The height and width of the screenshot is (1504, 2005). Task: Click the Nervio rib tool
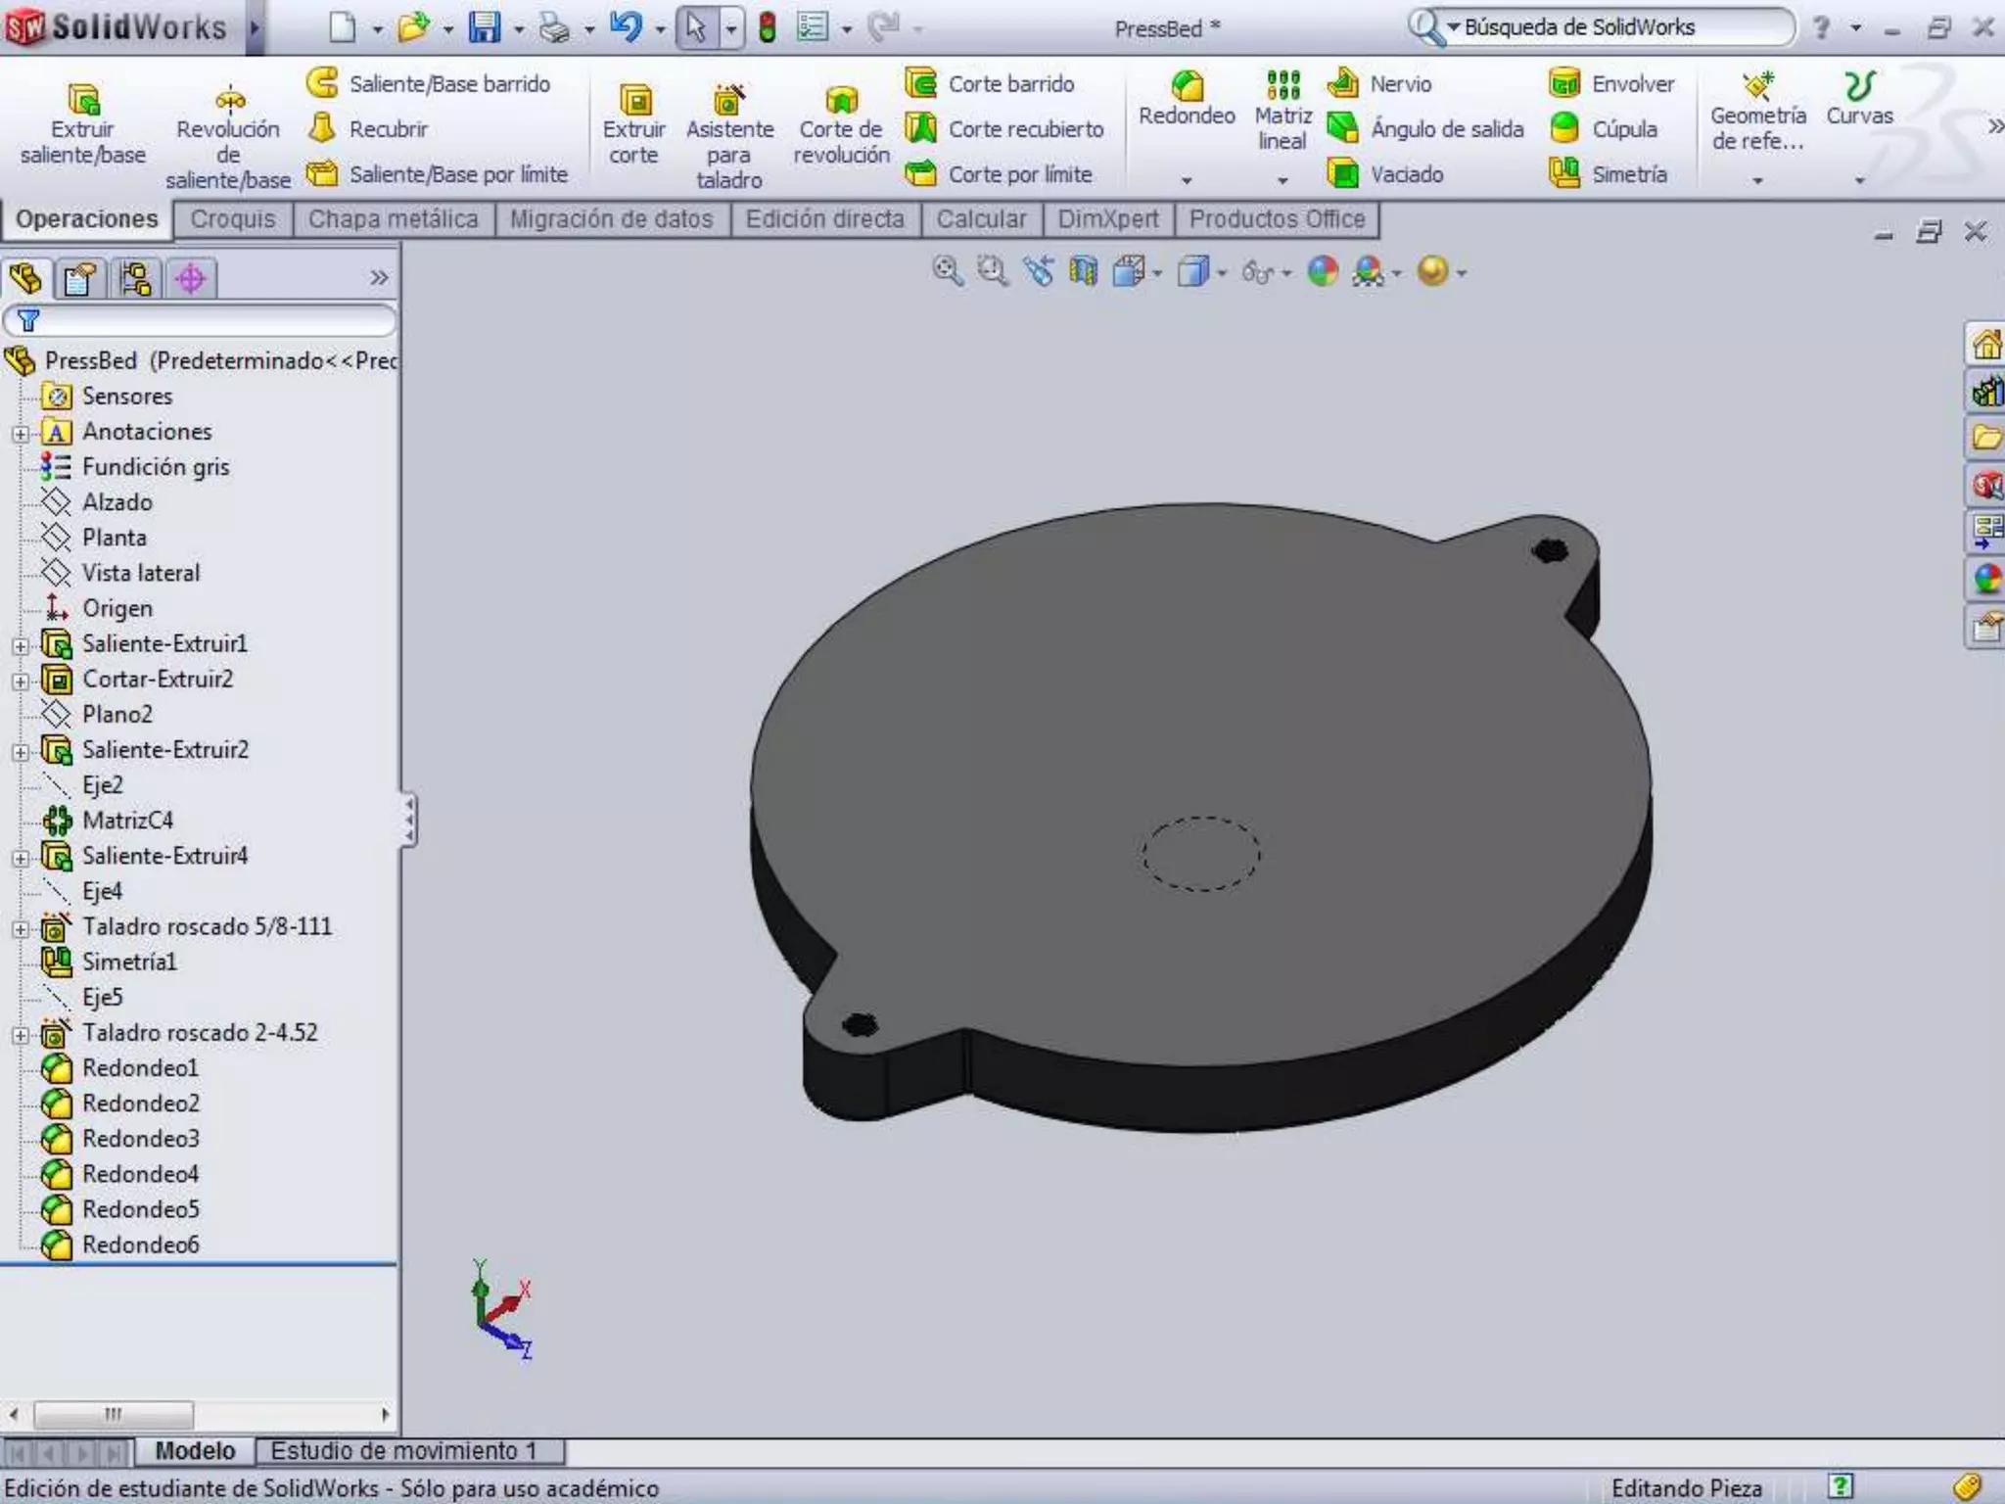(1380, 84)
